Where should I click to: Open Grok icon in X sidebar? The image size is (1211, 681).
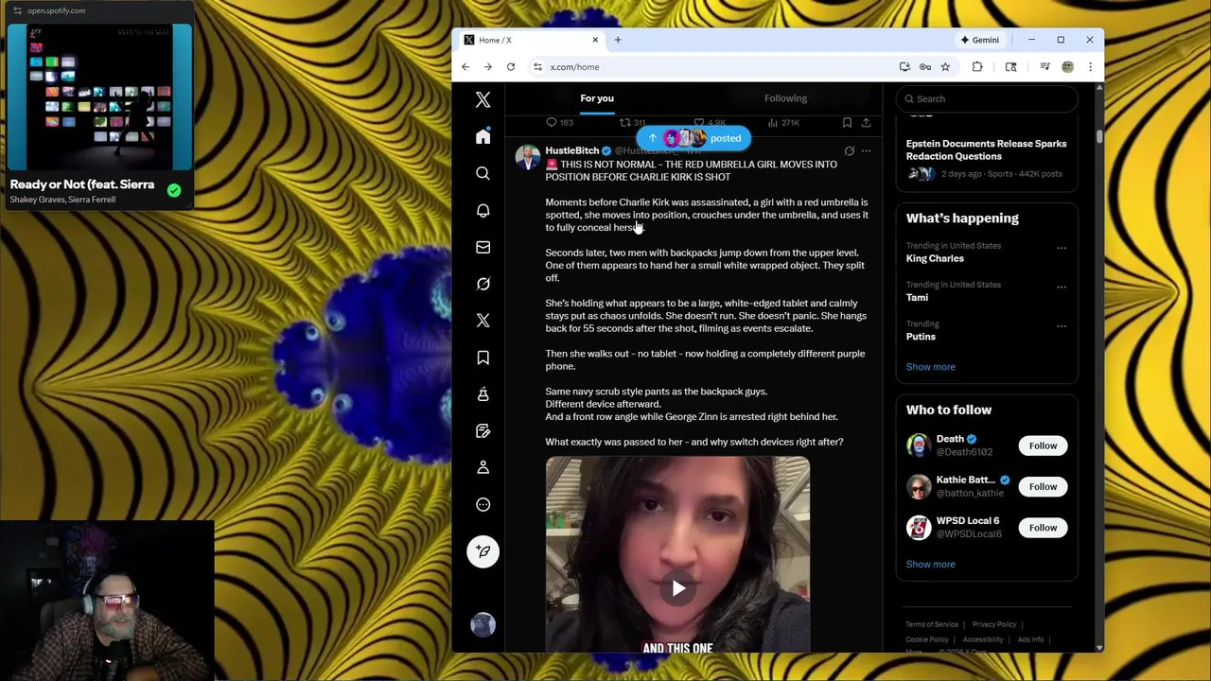483,284
